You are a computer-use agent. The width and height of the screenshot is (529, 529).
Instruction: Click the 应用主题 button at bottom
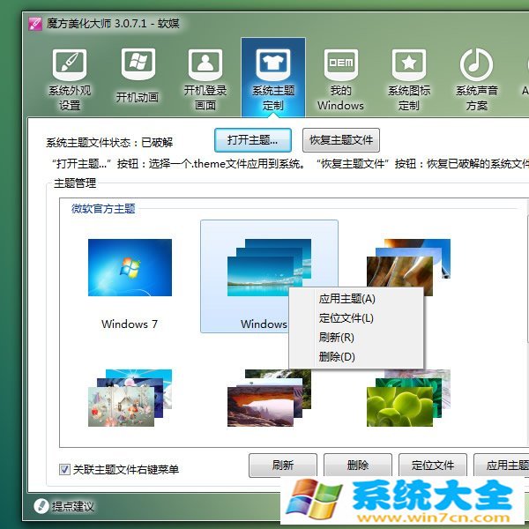502,466
